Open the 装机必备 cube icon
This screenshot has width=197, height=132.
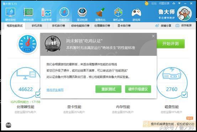tap(118, 14)
